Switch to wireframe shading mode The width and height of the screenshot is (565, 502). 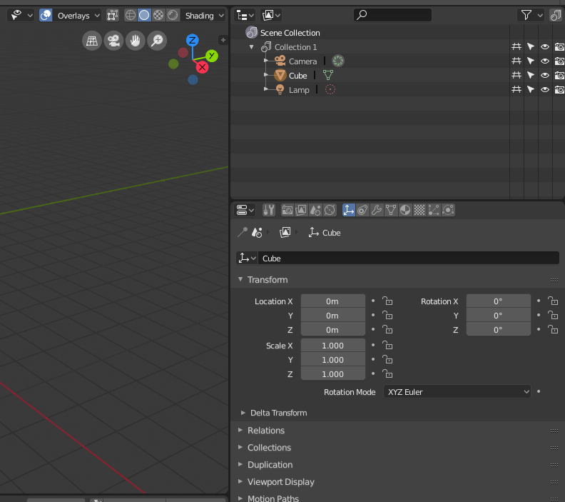click(x=131, y=16)
